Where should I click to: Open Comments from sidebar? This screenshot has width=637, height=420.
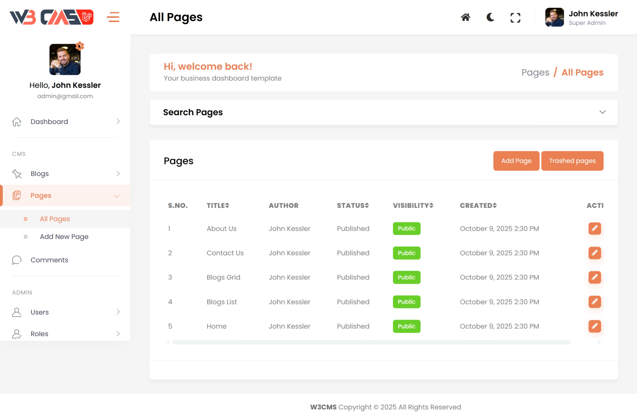click(49, 260)
